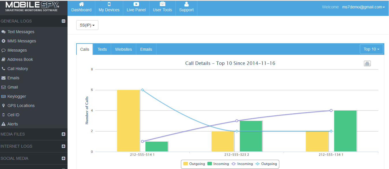Open the print chart icon
This screenshot has height=169, width=389.
point(367,63)
